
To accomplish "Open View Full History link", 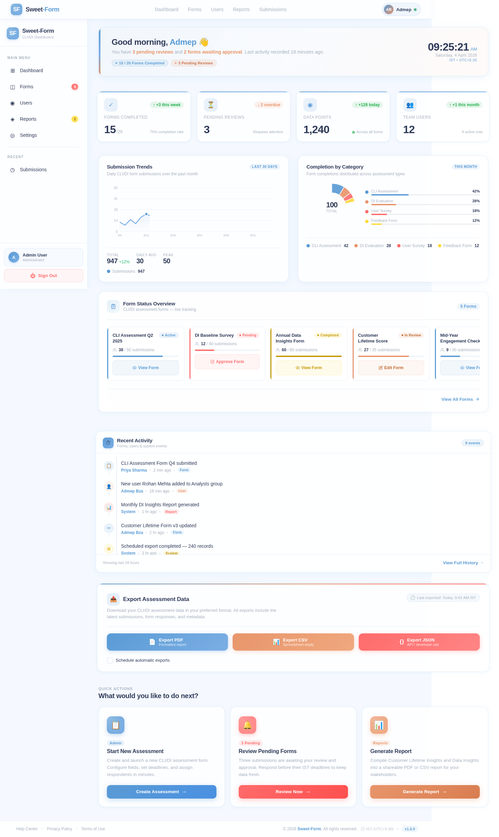I will [x=463, y=563].
